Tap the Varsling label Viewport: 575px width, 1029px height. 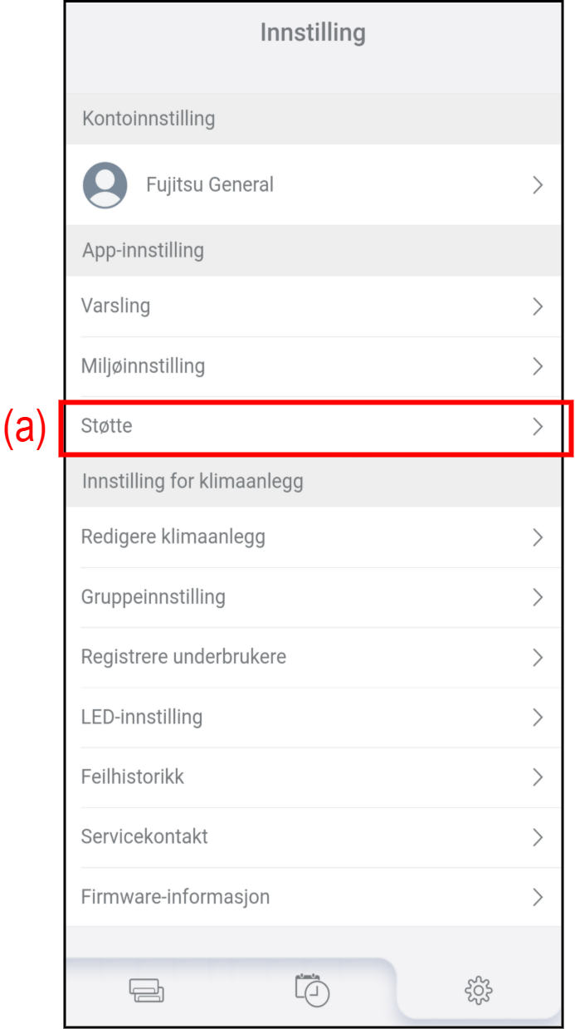(x=115, y=306)
